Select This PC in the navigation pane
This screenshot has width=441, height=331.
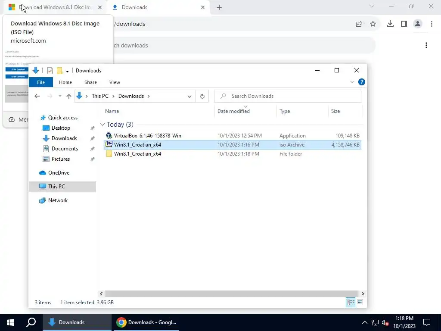pos(62,187)
